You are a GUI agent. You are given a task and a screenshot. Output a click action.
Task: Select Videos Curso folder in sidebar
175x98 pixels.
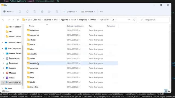(x=13, y=36)
